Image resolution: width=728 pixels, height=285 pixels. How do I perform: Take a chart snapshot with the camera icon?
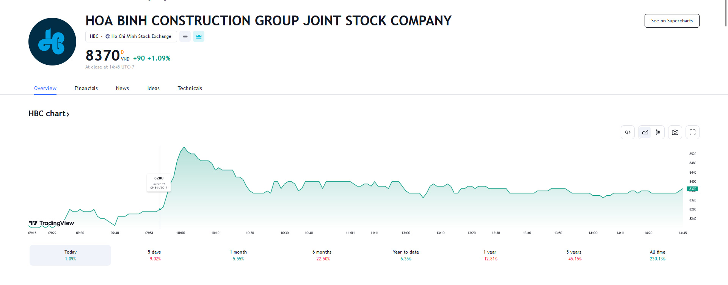tap(675, 132)
